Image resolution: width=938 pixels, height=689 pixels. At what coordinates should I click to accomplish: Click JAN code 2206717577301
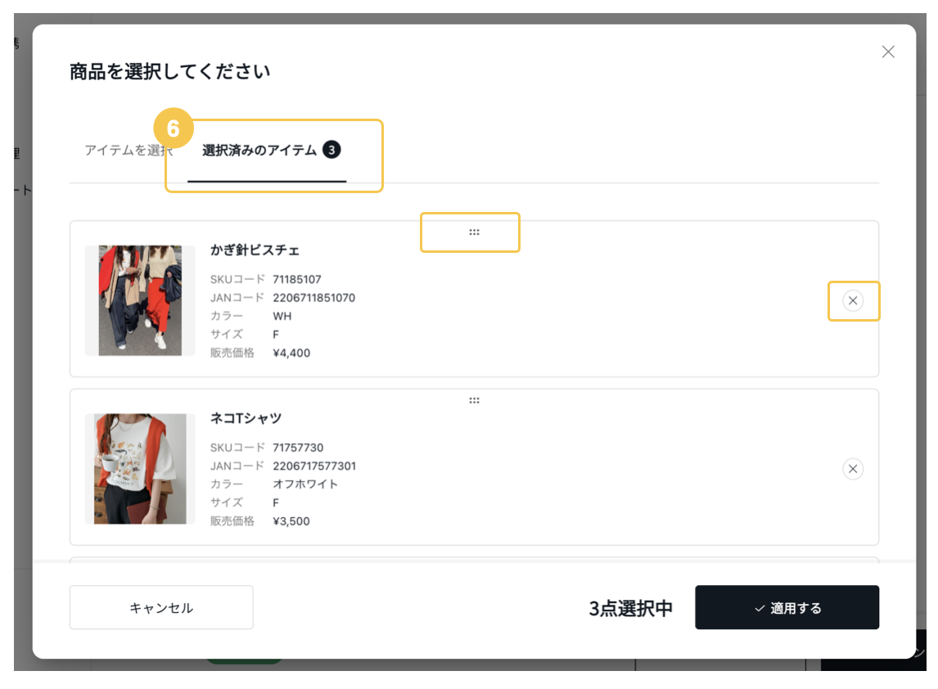point(314,466)
